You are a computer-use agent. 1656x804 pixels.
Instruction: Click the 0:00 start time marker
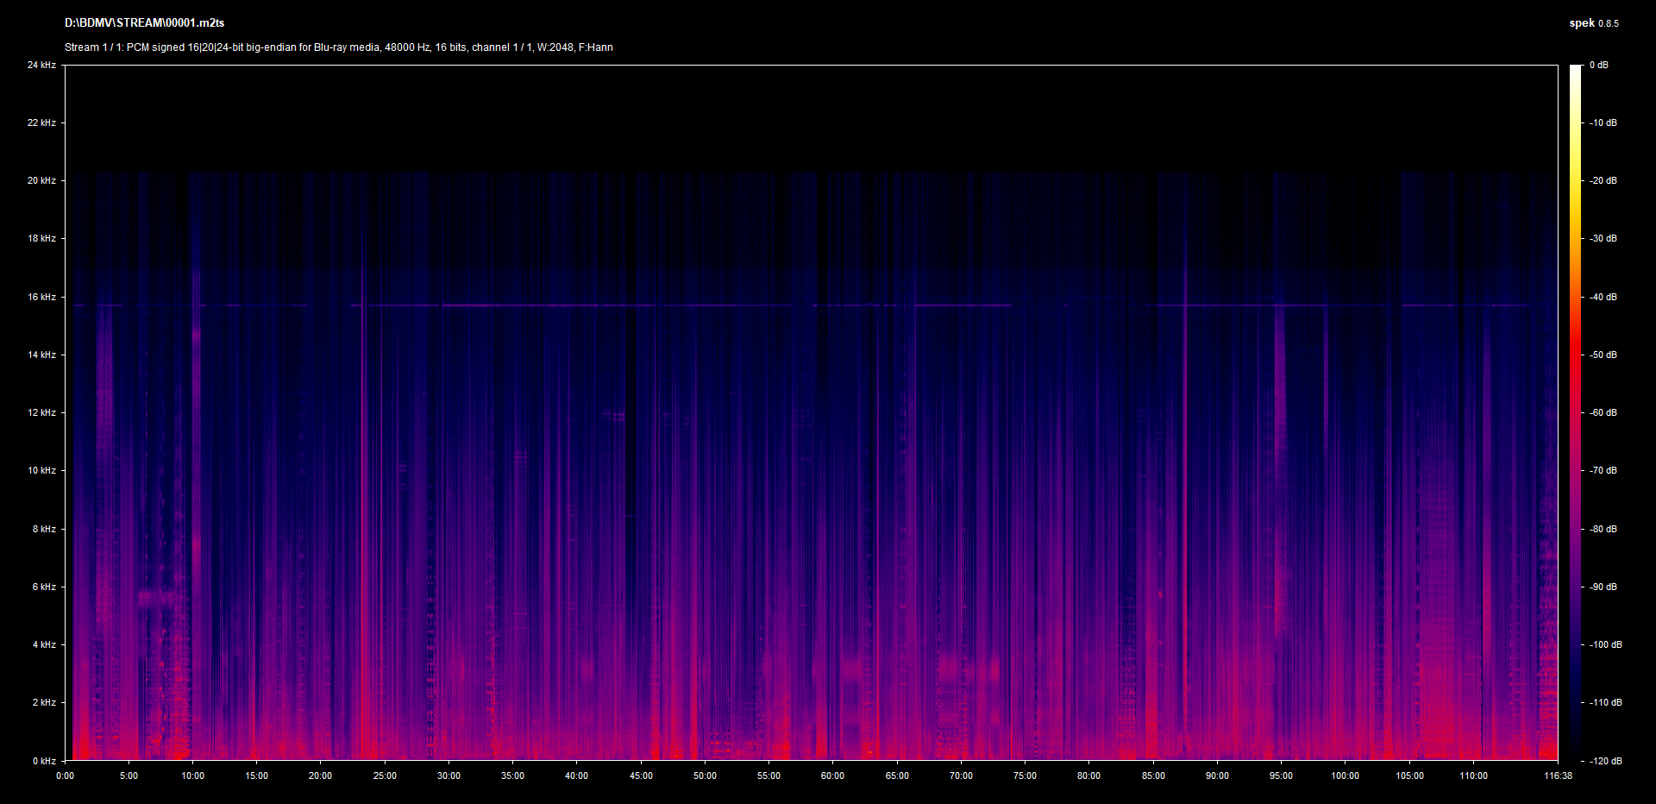point(65,776)
